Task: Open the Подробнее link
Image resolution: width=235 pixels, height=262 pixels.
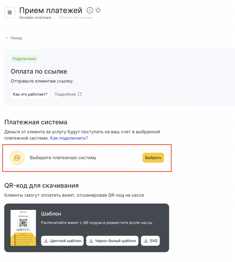Action: point(65,94)
